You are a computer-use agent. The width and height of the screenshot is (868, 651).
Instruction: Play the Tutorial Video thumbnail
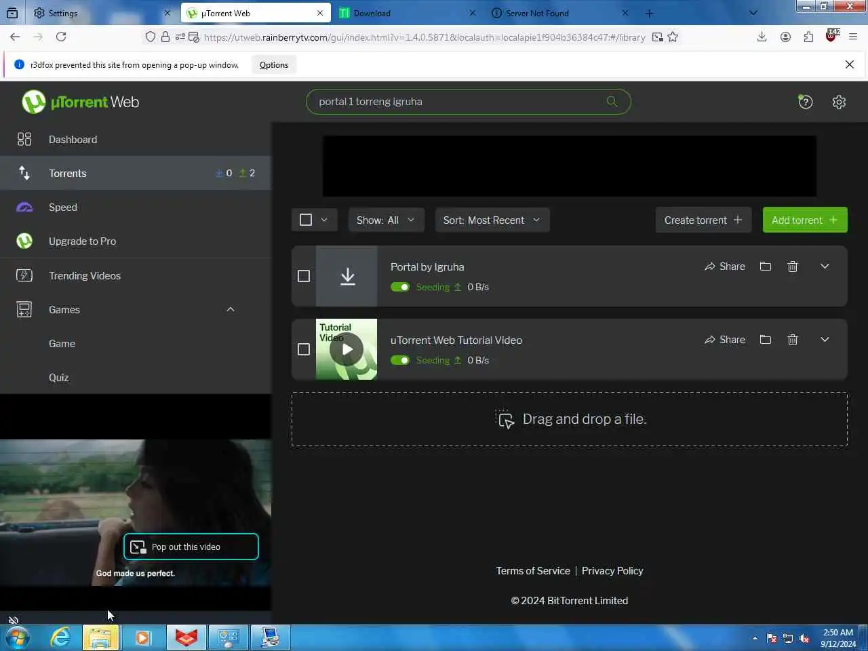pyautogui.click(x=347, y=349)
